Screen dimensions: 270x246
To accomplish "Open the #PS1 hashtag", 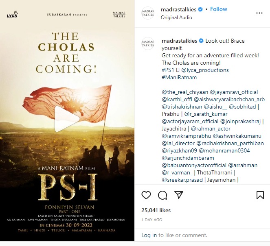I will [x=168, y=70].
